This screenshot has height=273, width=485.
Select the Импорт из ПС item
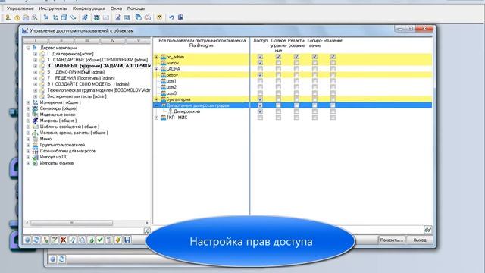click(x=54, y=157)
